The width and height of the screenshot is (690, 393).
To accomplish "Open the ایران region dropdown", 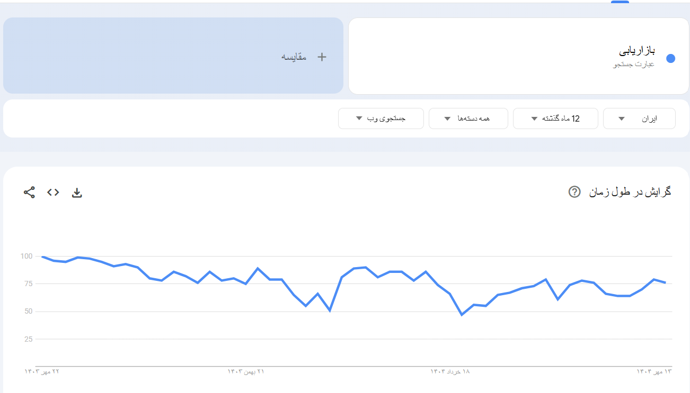I will point(639,118).
